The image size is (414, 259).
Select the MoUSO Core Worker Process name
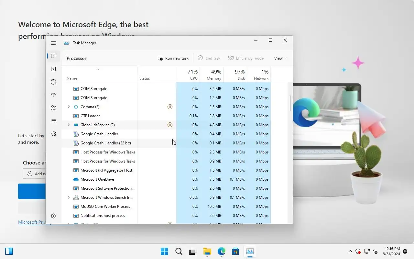[x=105, y=206]
